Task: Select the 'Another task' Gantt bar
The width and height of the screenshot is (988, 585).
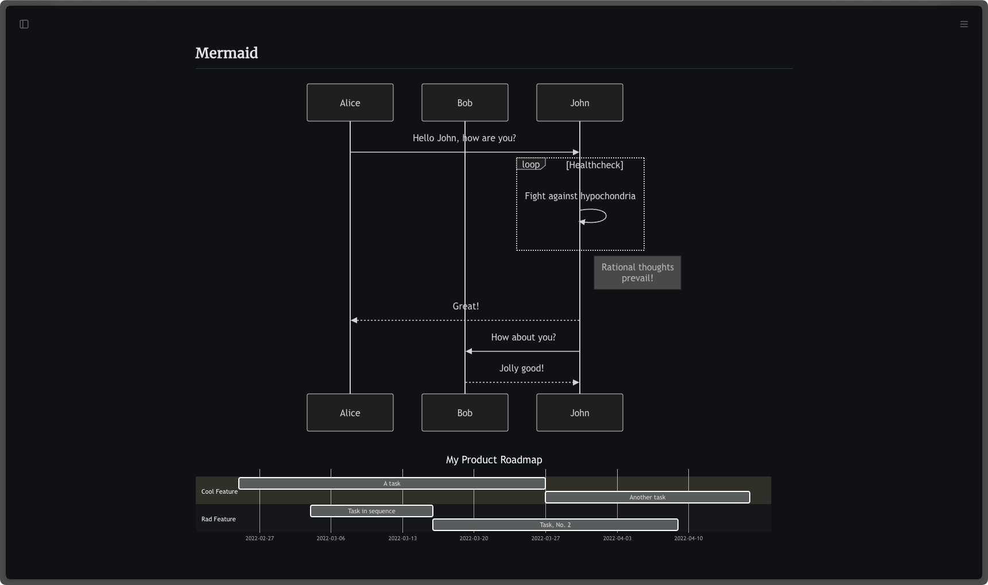Action: (647, 497)
